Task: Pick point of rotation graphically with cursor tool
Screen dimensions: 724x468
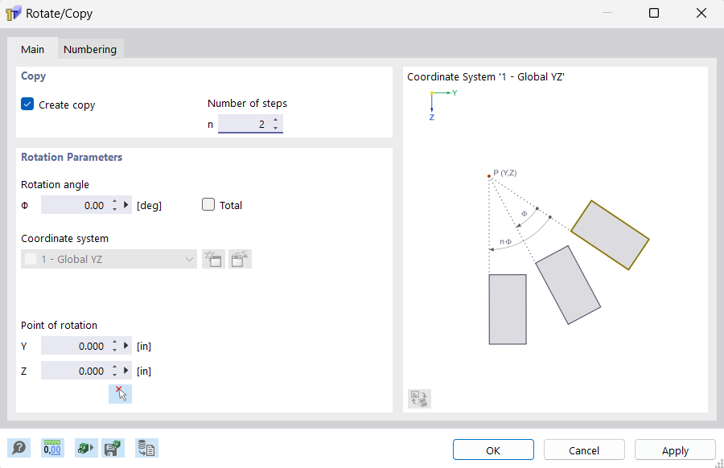Action: (120, 393)
